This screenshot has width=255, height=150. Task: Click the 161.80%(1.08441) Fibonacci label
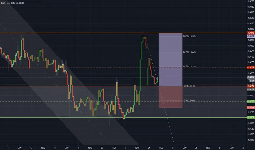coord(189,52)
